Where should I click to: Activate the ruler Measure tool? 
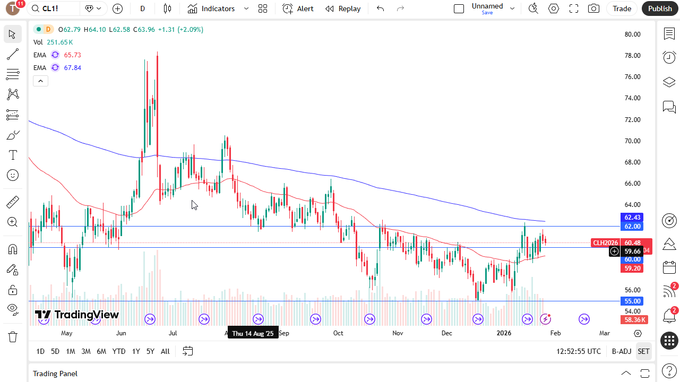(x=13, y=202)
